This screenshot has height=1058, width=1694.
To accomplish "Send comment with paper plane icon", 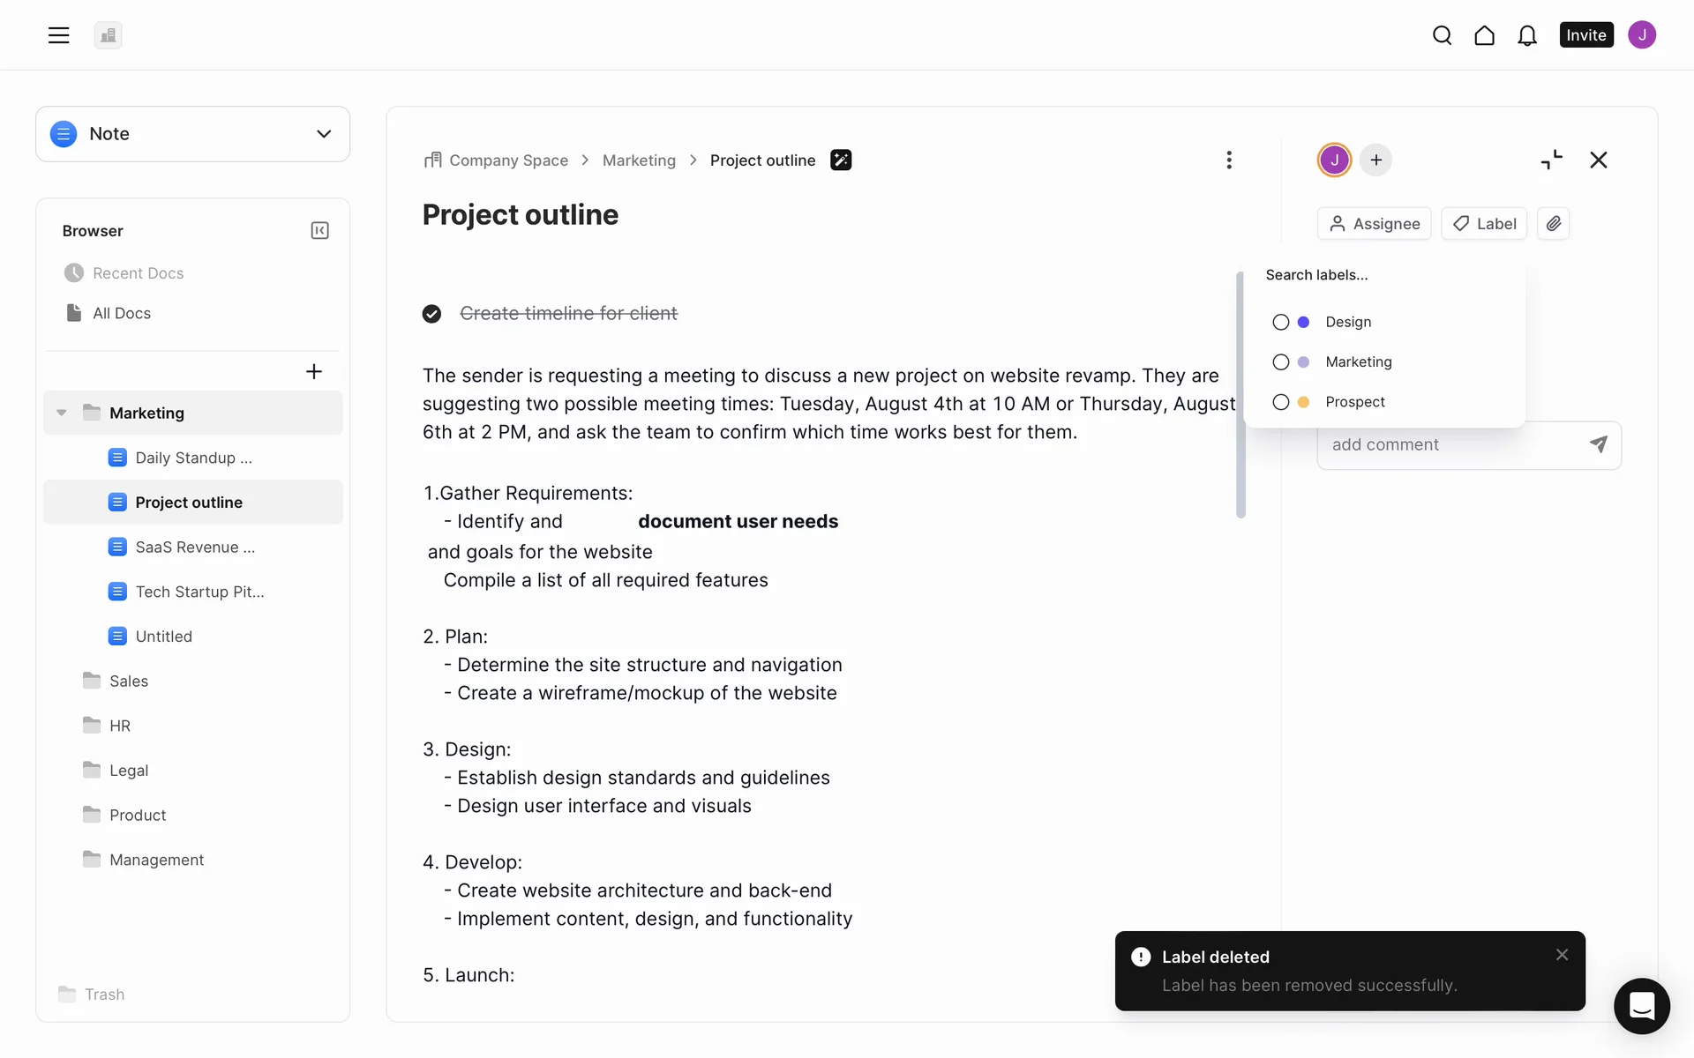I will point(1598,444).
